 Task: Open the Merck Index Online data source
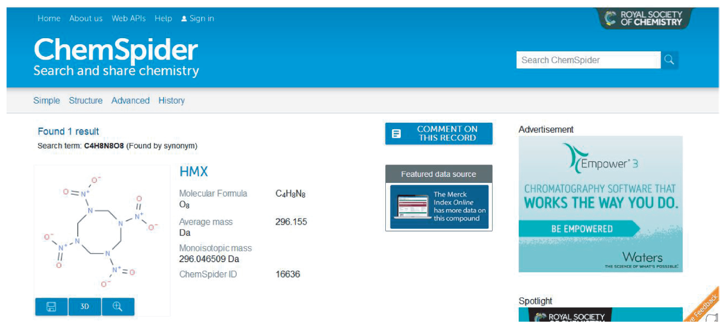click(439, 207)
